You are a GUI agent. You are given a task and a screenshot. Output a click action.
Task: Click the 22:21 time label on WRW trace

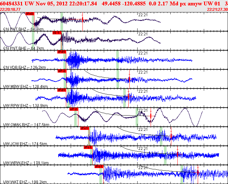(143, 149)
